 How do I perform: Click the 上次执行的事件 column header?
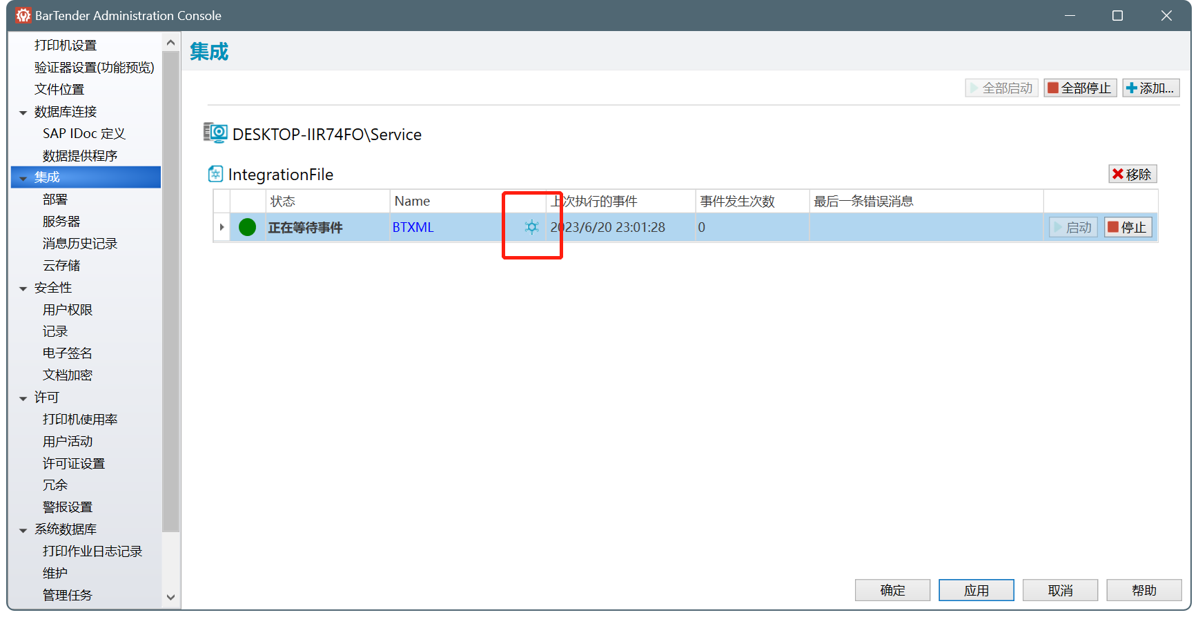[x=620, y=201]
